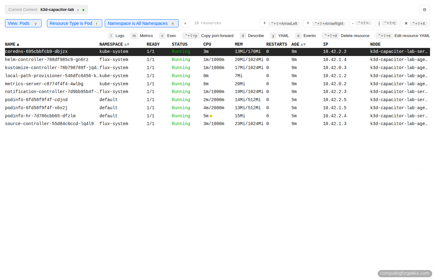The width and height of the screenshot is (435, 280).
Task: Describe the selected resource
Action: pos(252,36)
